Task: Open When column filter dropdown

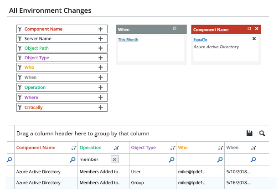Action: pyautogui.click(x=253, y=148)
